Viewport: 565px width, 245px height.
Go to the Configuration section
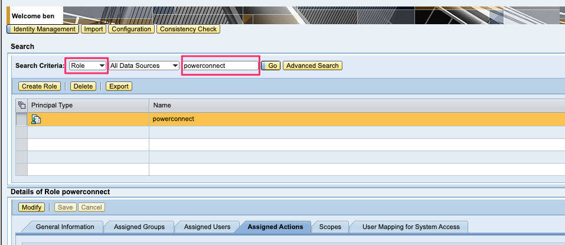(x=131, y=29)
